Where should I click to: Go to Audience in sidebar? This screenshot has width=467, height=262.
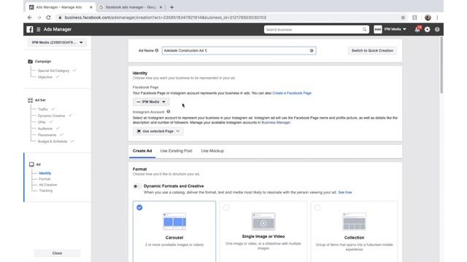[x=45, y=129]
